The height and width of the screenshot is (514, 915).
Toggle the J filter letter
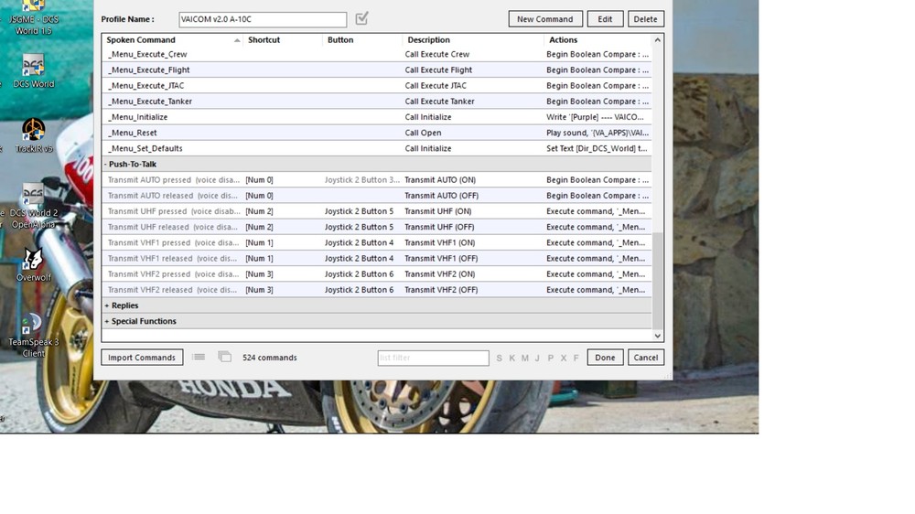coord(537,358)
